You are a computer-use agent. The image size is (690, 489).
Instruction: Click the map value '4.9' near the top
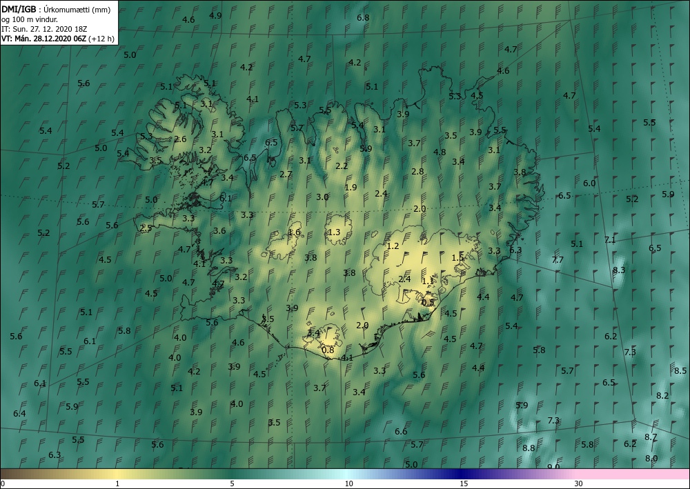point(215,15)
